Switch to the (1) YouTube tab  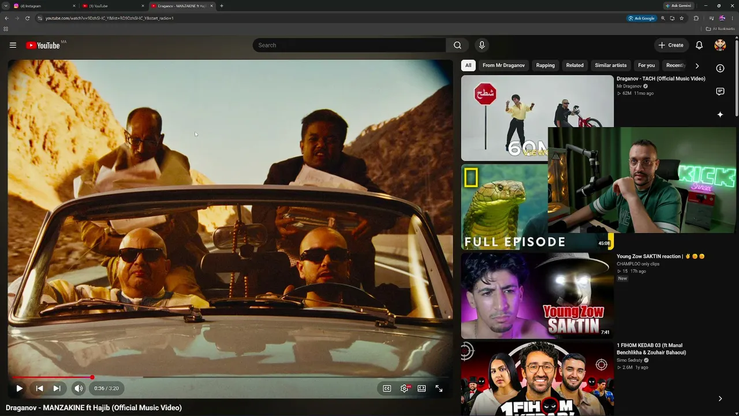point(113,6)
